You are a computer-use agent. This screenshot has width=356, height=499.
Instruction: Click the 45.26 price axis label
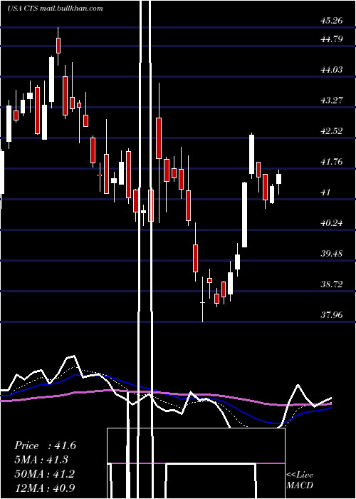pyautogui.click(x=332, y=21)
